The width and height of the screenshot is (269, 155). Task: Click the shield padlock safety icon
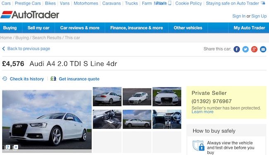199,146
